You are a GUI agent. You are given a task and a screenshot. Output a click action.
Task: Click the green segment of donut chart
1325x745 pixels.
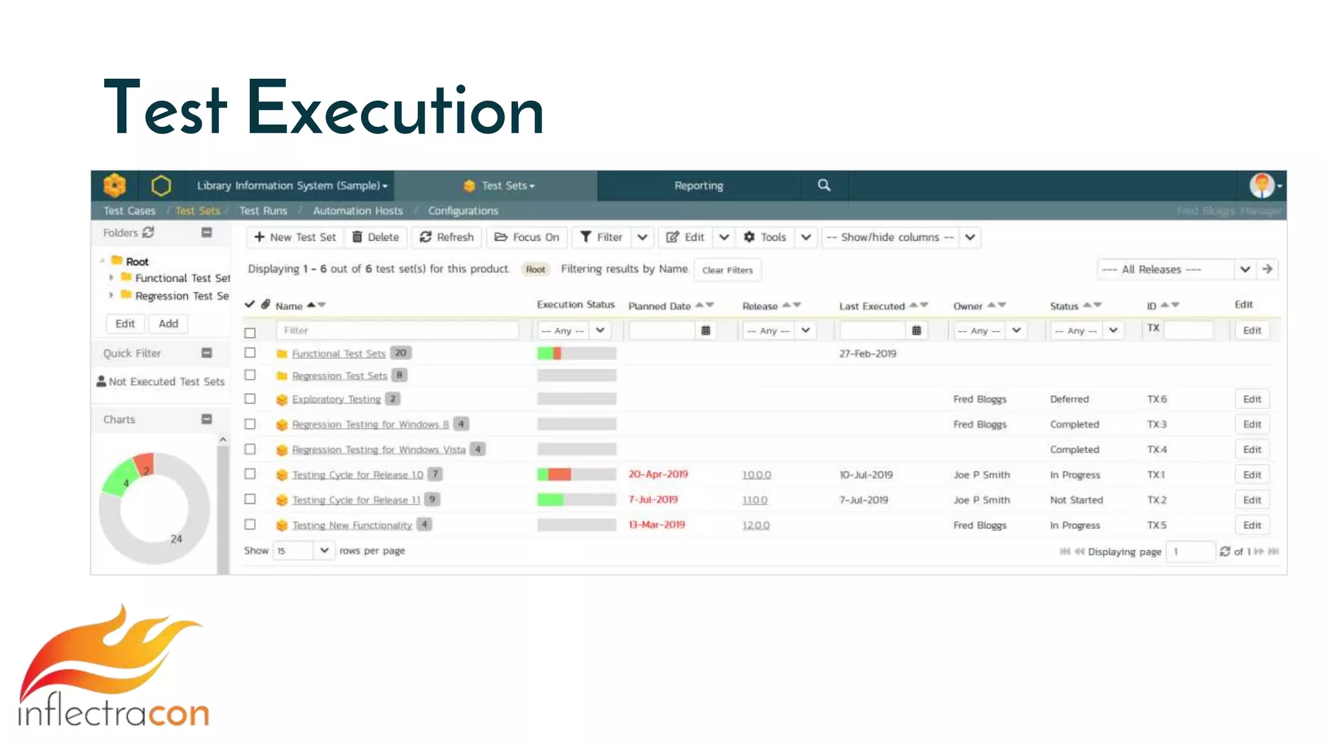120,479
